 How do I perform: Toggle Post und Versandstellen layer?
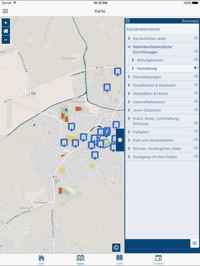click(196, 140)
